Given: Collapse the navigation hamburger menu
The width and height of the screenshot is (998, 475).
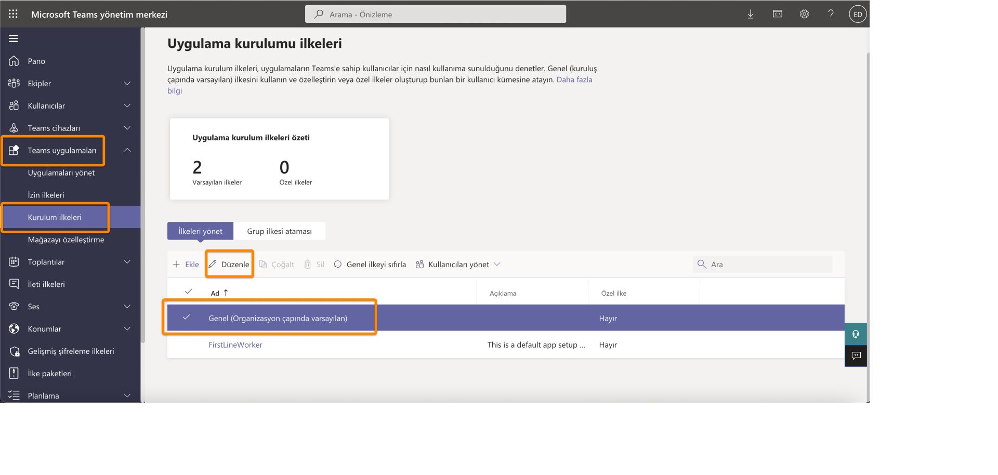Looking at the screenshot, I should pos(14,38).
